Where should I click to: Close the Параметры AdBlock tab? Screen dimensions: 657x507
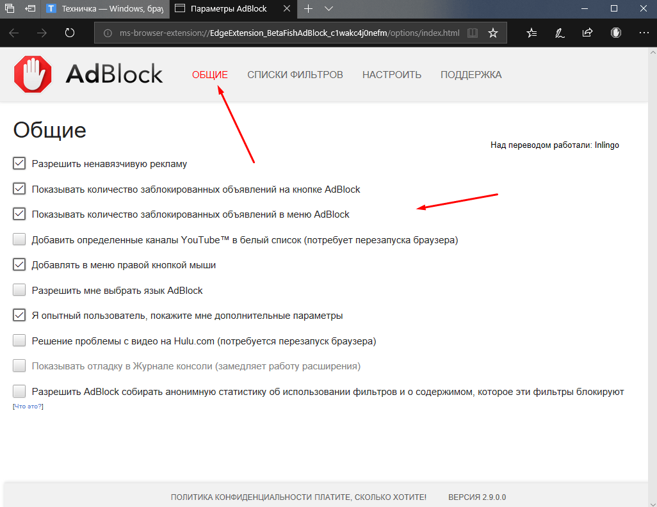click(x=287, y=8)
